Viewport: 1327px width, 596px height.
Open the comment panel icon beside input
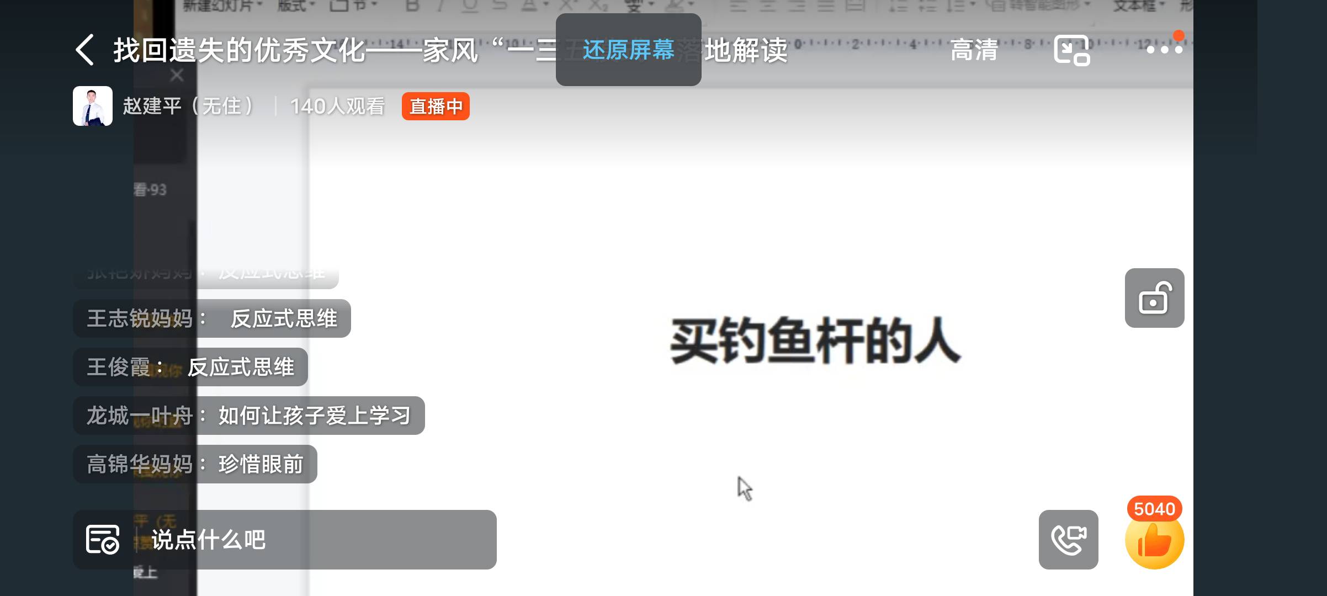103,540
